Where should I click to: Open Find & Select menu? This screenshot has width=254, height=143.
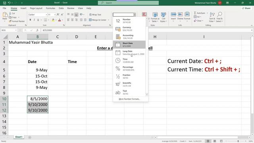pos(219,17)
